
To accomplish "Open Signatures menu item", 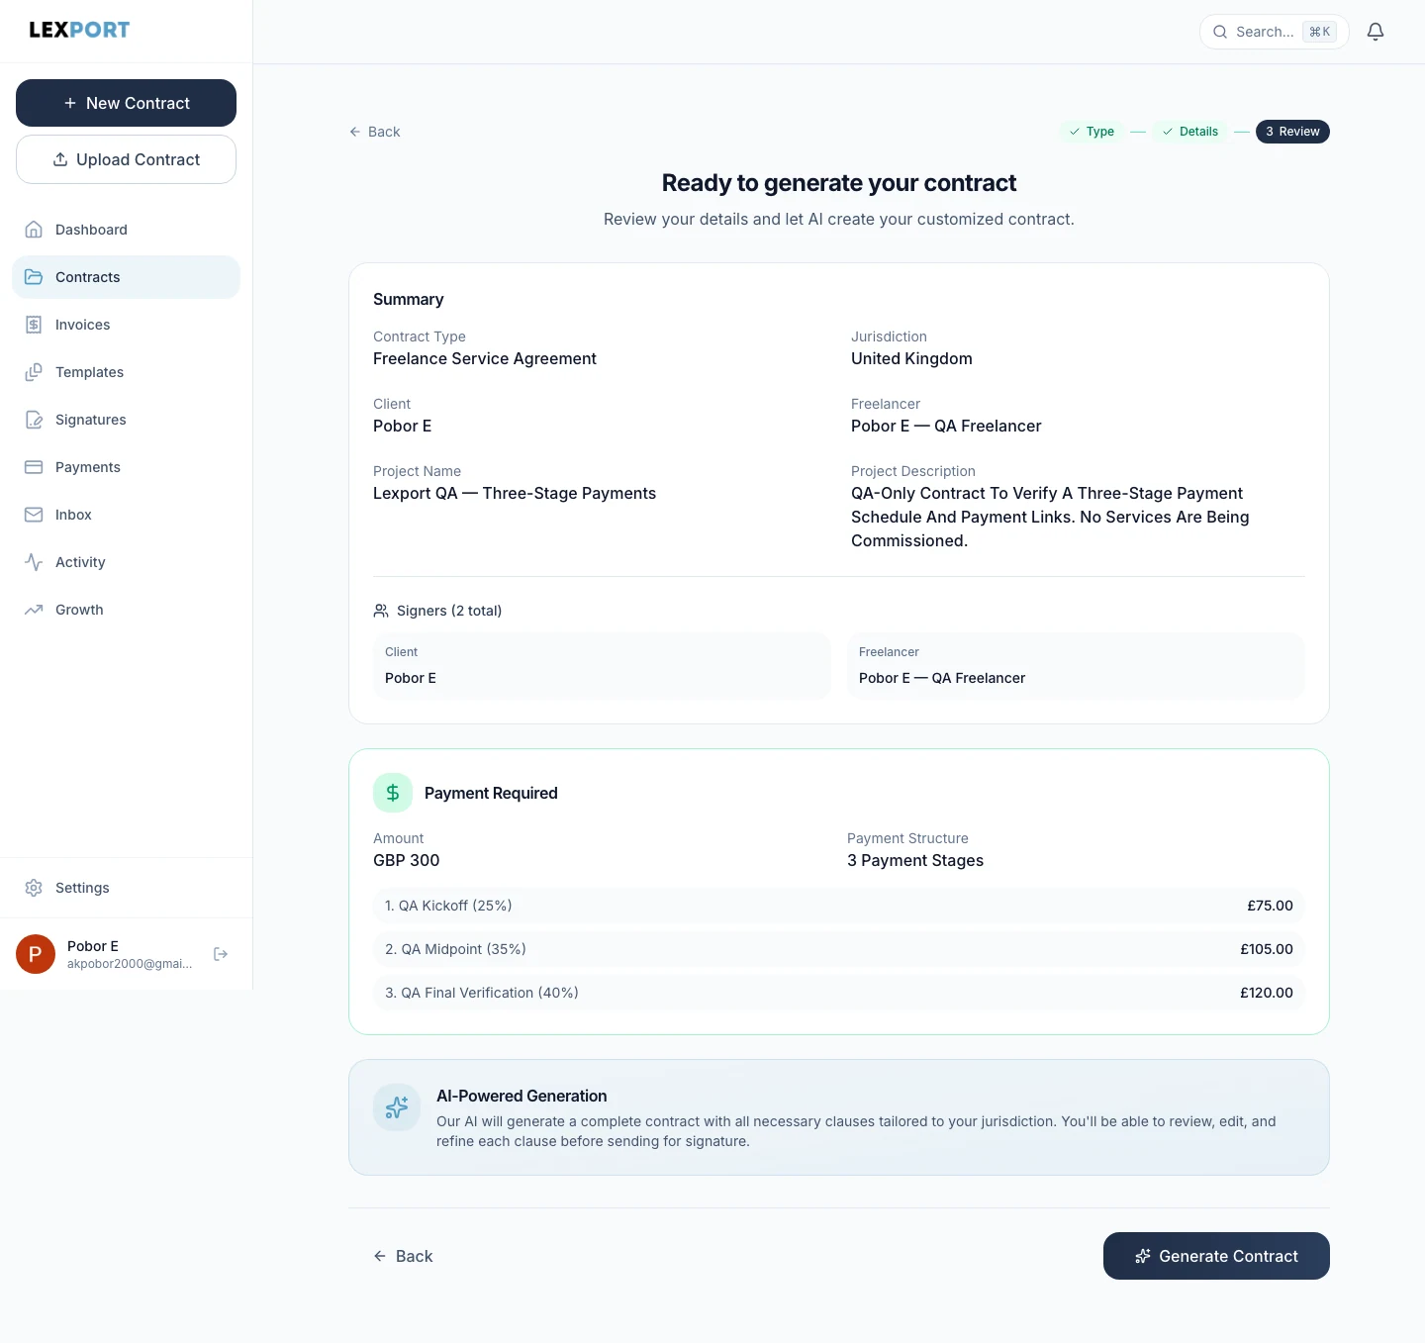I will tap(126, 420).
